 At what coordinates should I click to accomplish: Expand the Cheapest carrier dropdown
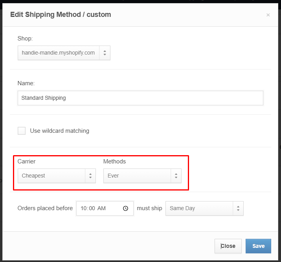click(57, 176)
